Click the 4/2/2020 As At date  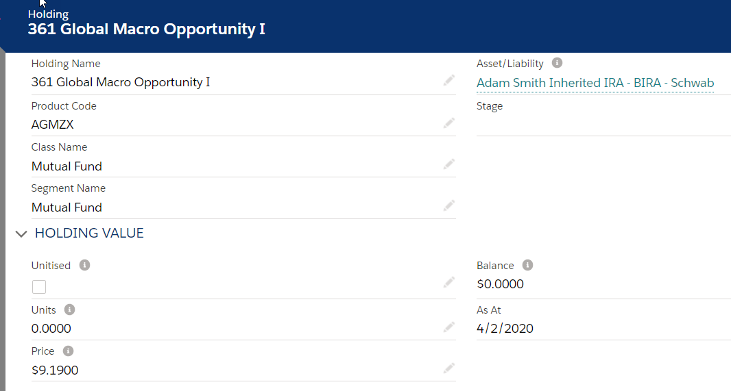point(505,329)
